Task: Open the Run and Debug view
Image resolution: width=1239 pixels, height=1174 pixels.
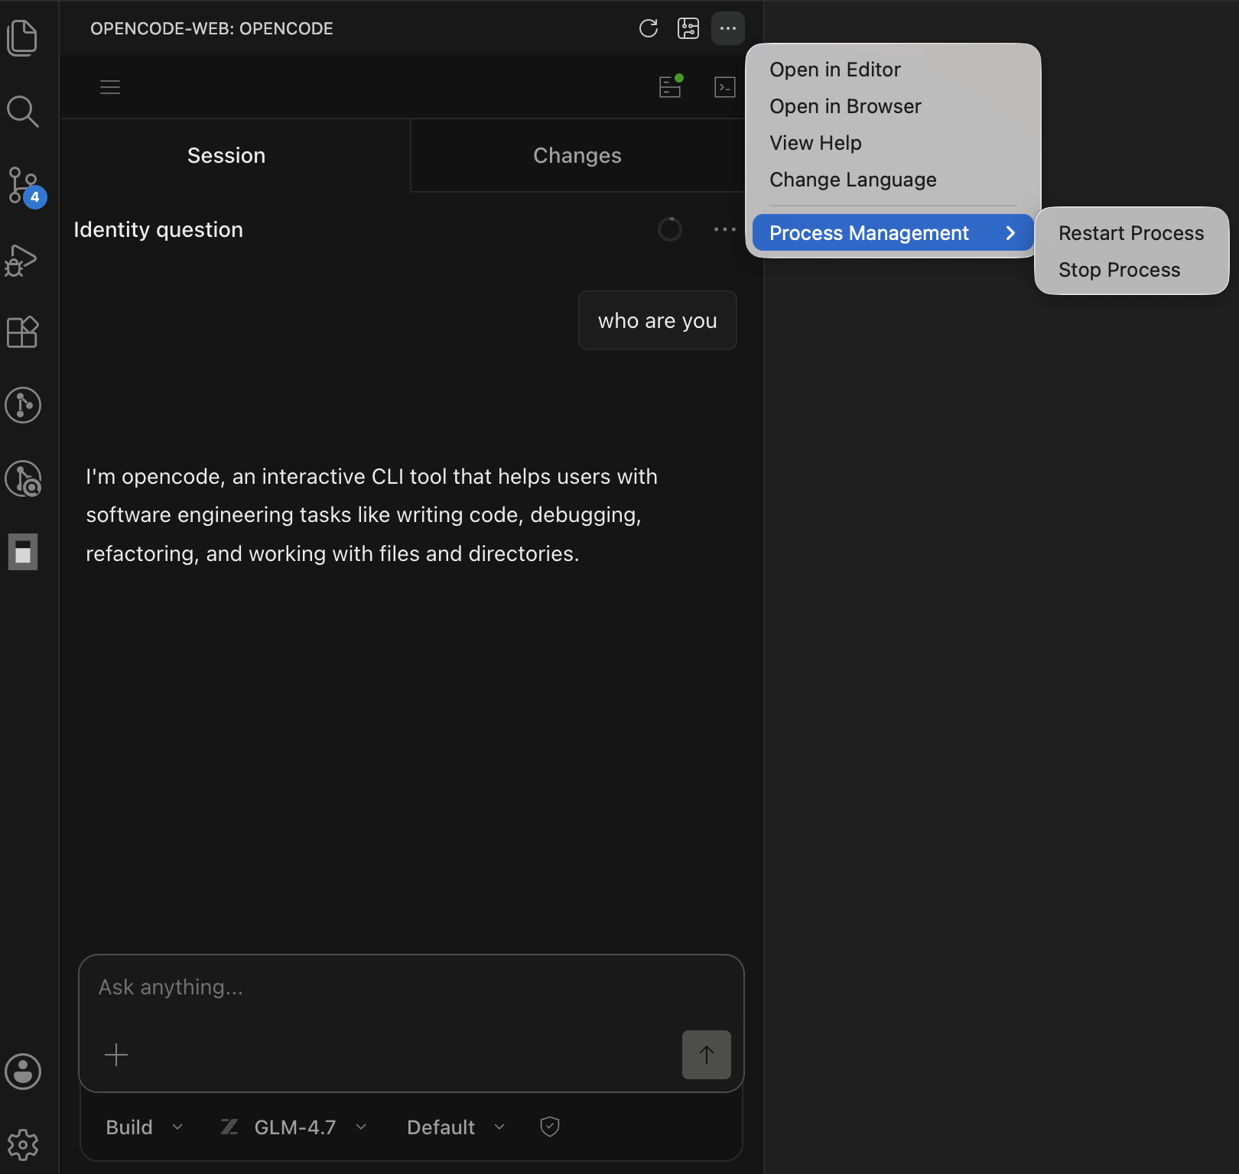Action: click(21, 261)
